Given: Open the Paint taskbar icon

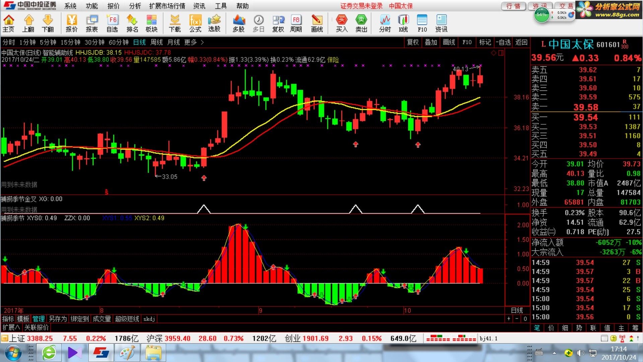Looking at the screenshot, I should click(127, 353).
